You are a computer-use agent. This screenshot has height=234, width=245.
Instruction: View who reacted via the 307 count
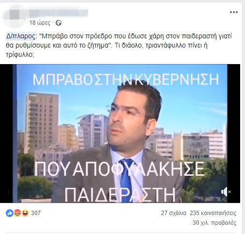[36, 213]
